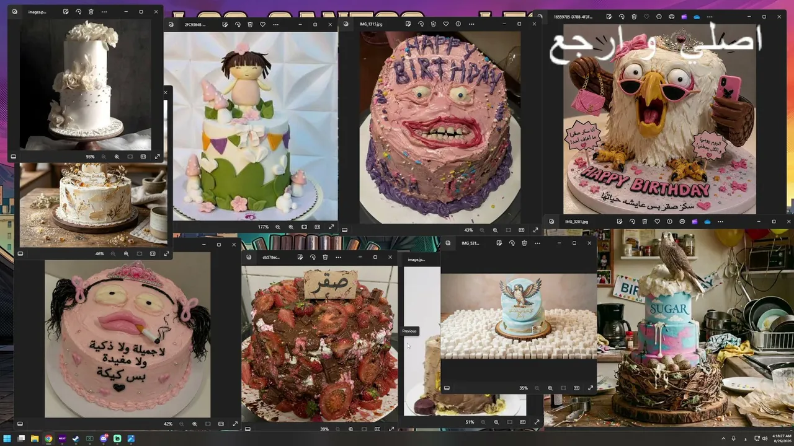
Task: Open more options in 16559785 window
Action: pos(709,17)
